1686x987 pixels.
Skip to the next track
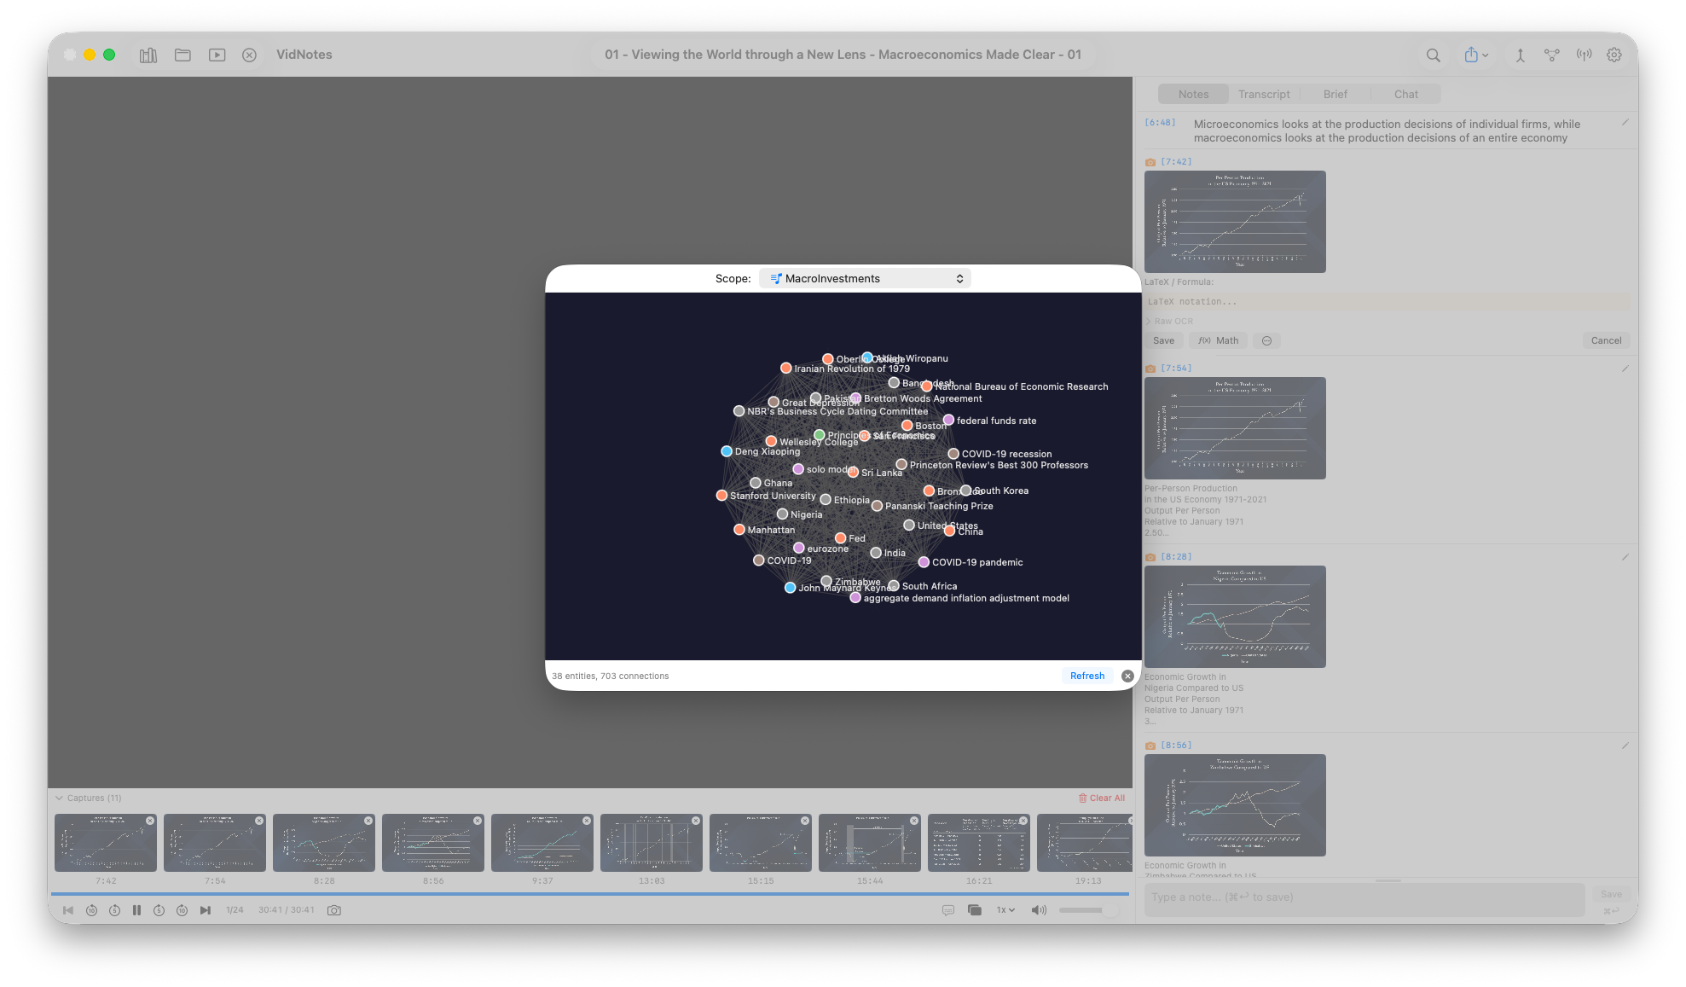point(206,910)
